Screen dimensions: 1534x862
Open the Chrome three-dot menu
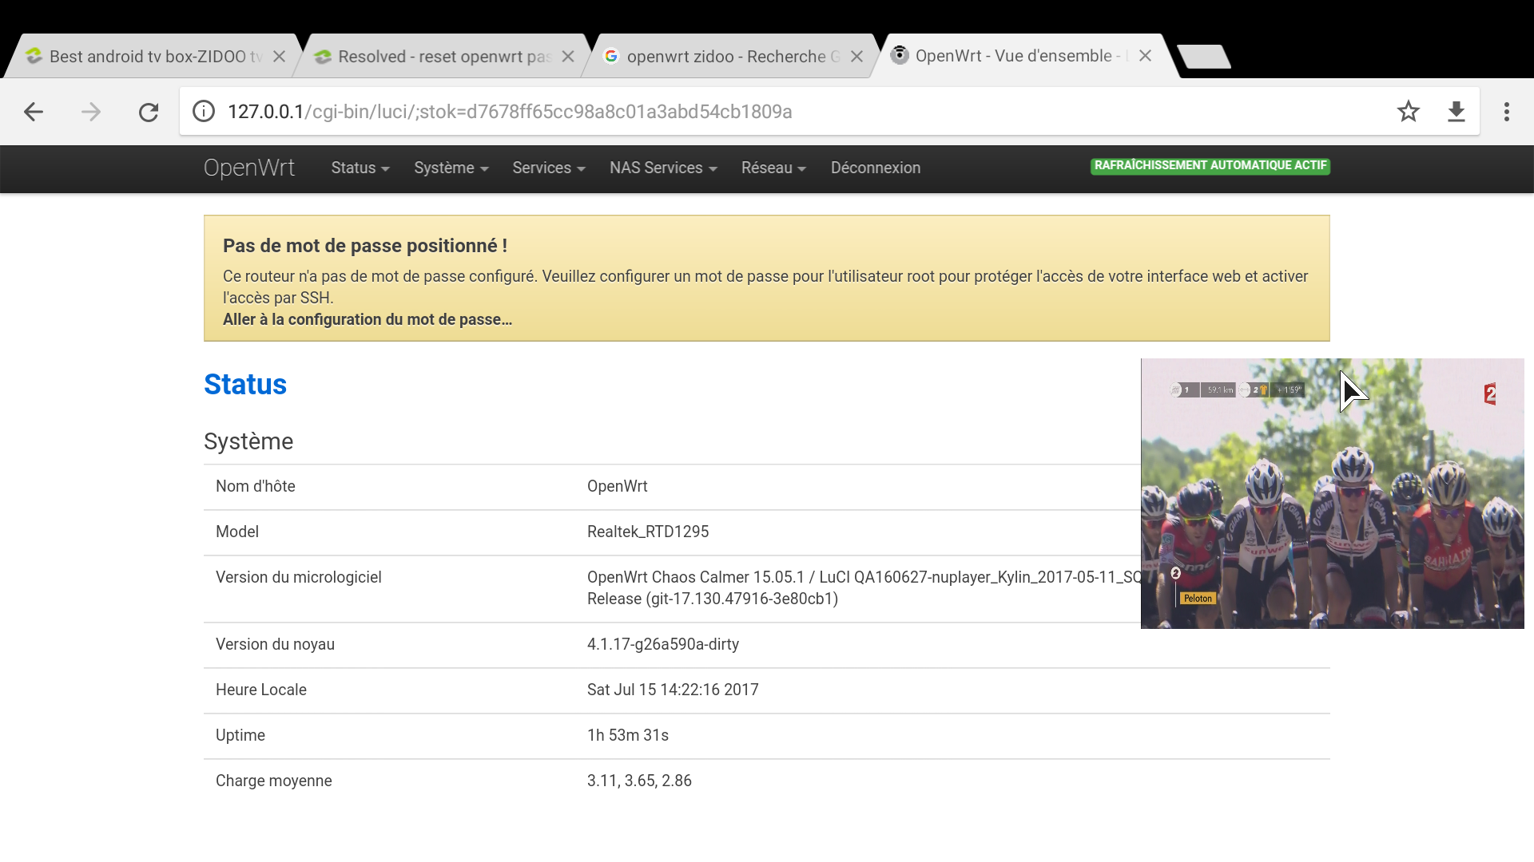pos(1506,112)
